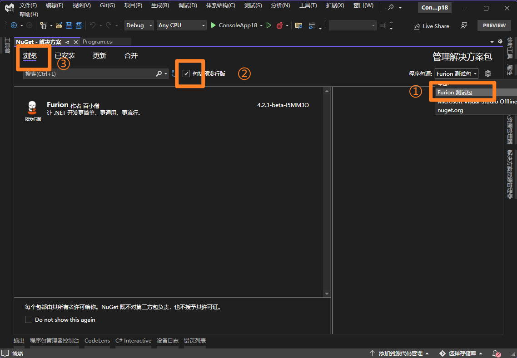The image size is (517, 358).
Task: Open package source settings gear icon
Action: tap(488, 74)
